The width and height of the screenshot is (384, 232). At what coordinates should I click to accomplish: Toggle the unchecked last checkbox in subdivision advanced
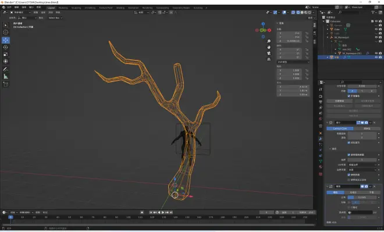[x=349, y=180]
